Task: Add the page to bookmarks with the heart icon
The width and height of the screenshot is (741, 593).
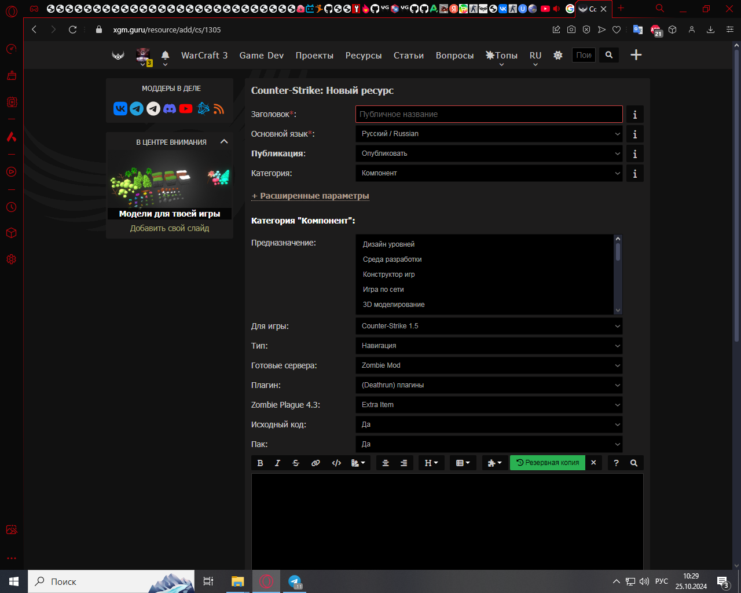Action: [617, 30]
